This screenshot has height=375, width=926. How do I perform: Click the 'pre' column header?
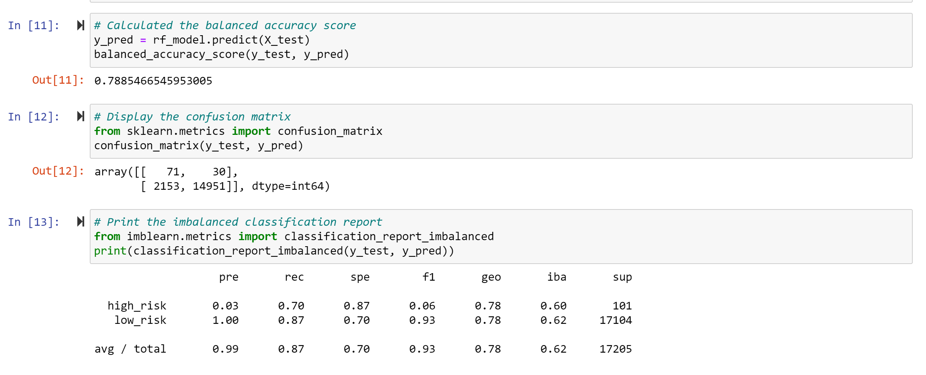(229, 277)
